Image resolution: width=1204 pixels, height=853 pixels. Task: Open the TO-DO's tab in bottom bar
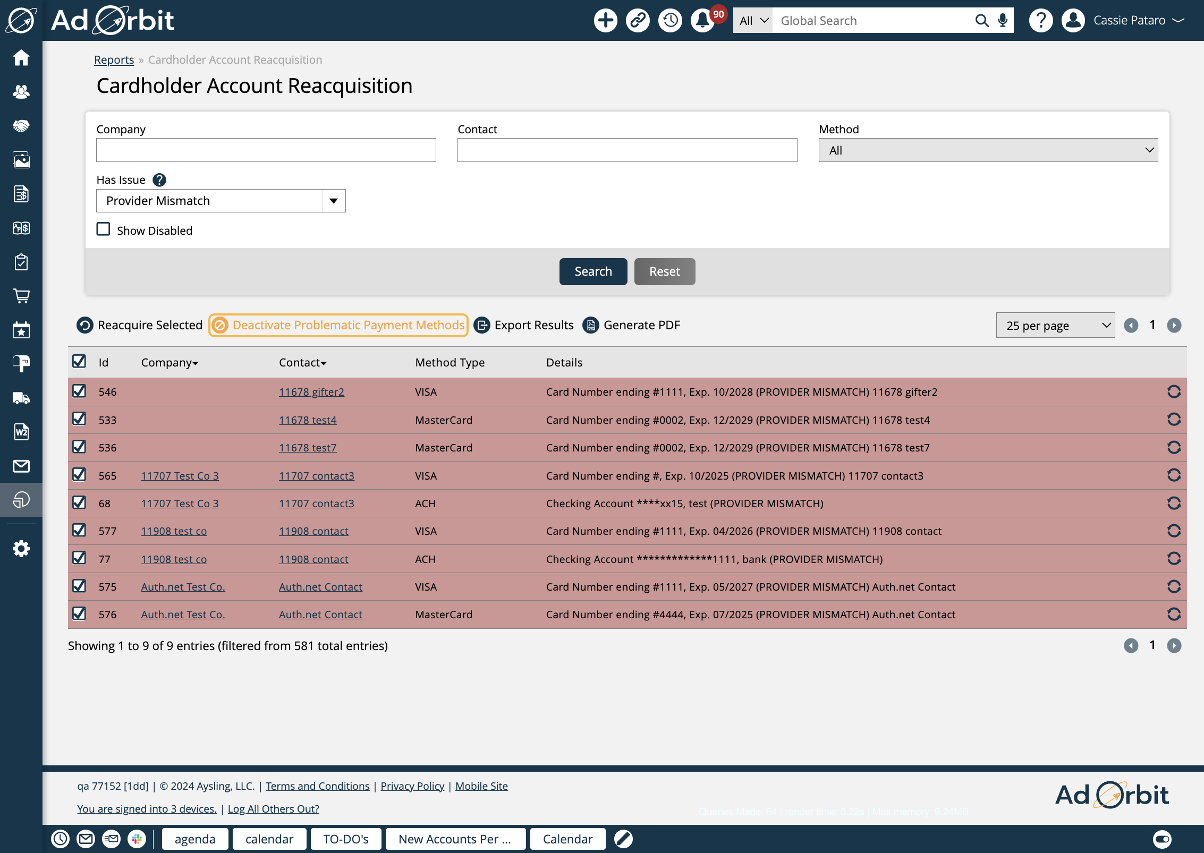pyautogui.click(x=345, y=839)
